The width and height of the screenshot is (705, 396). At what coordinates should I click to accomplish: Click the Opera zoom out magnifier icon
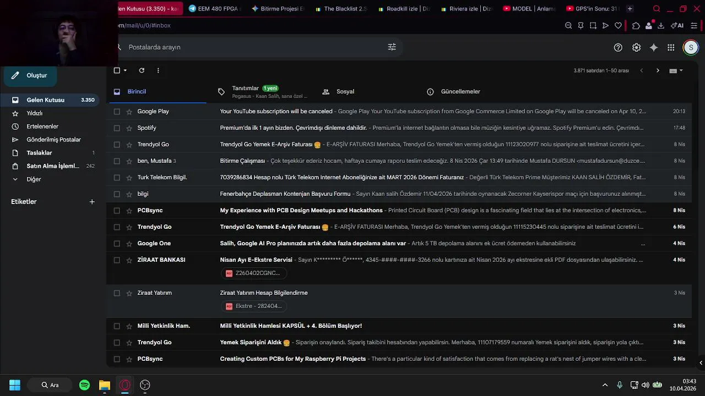click(568, 25)
